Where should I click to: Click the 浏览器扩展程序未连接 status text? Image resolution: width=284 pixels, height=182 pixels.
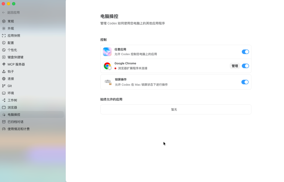(x=133, y=68)
